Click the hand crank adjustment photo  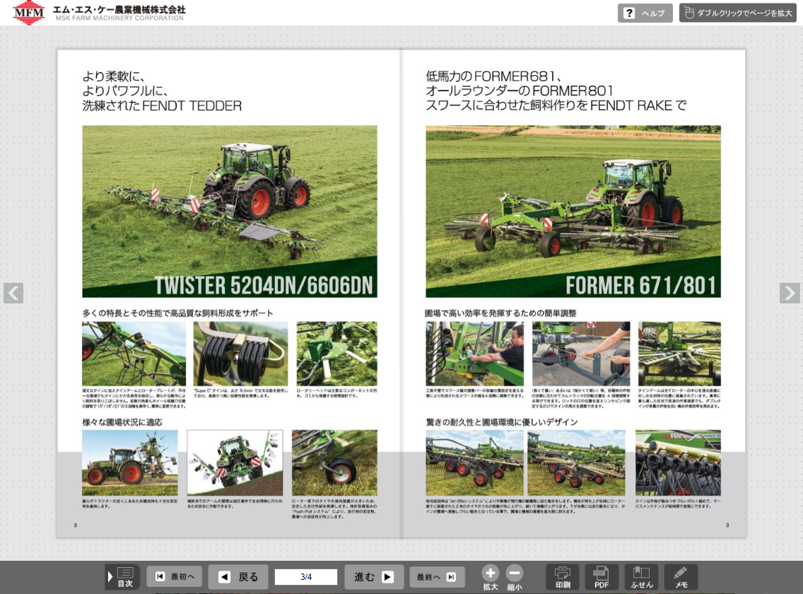click(x=581, y=354)
